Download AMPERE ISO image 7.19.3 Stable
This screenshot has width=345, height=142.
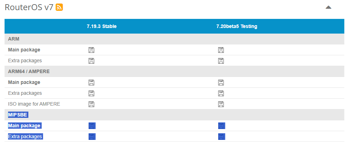click(91, 104)
